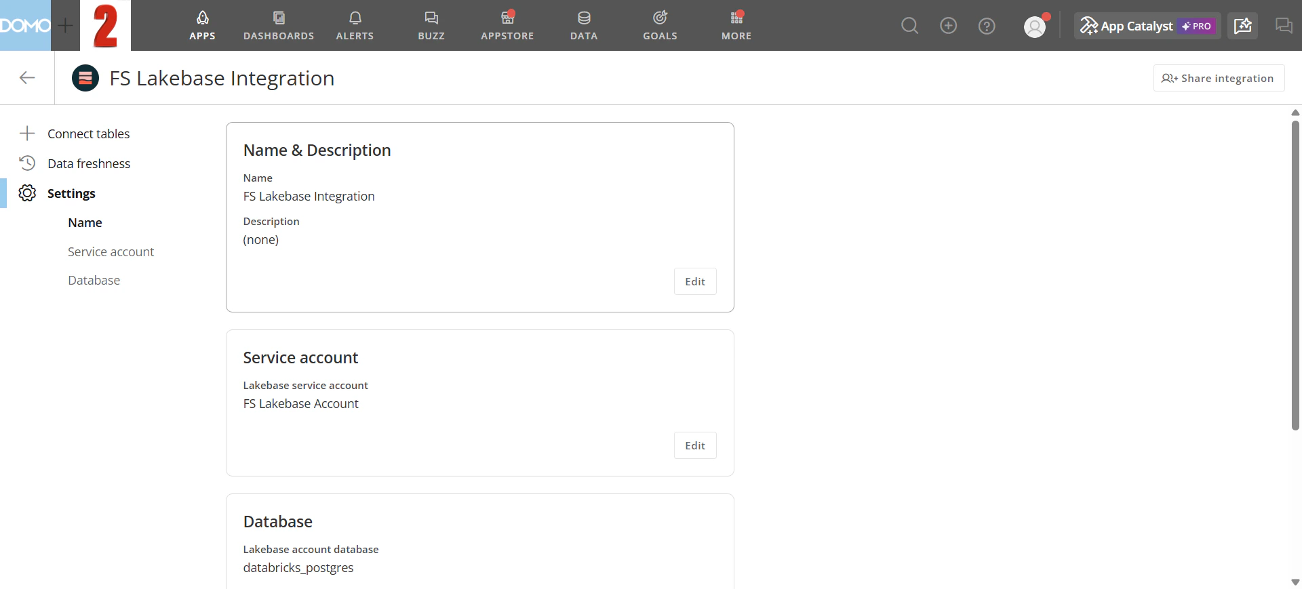Click Share integration button
Image resolution: width=1302 pixels, height=589 pixels.
[x=1219, y=78]
